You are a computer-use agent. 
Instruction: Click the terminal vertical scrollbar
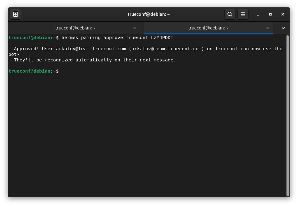point(287,116)
